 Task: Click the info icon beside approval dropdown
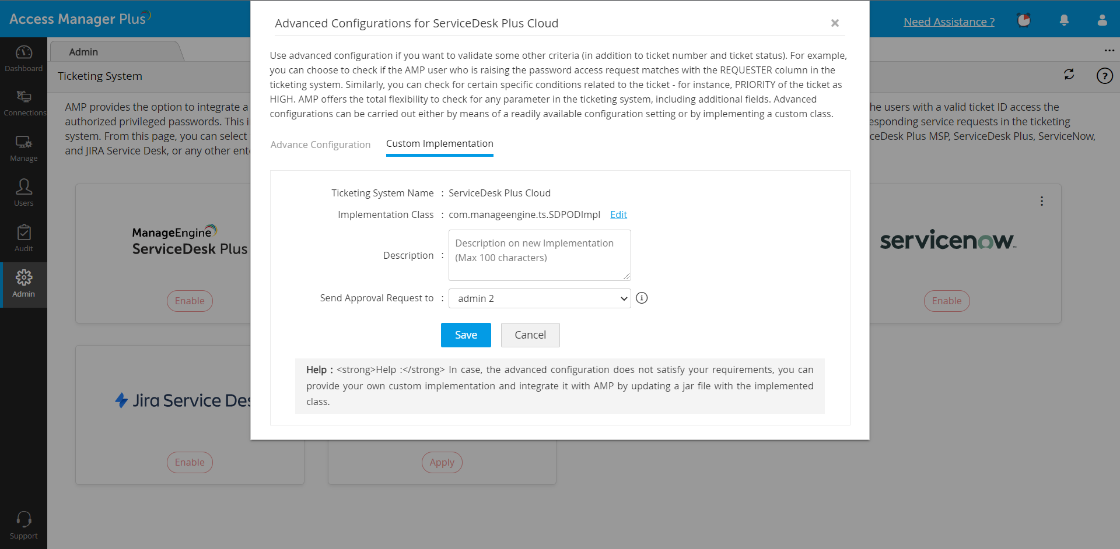642,298
